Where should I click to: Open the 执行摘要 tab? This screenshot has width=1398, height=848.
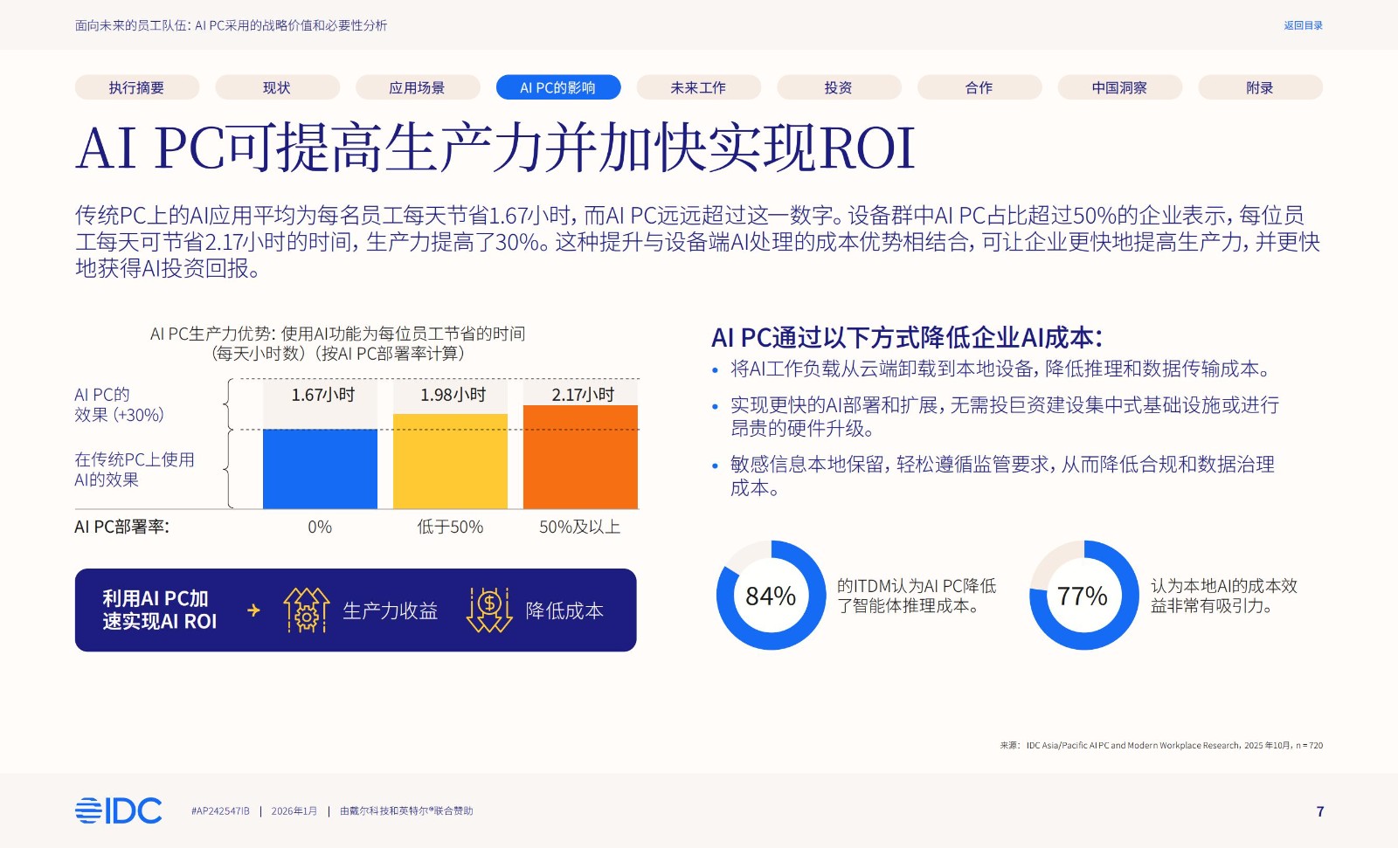pos(136,87)
